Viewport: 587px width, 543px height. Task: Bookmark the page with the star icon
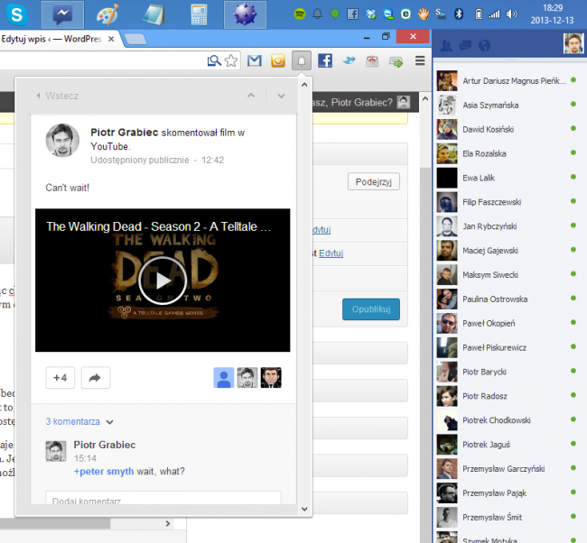pos(231,60)
